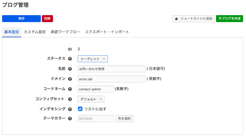
Task: Show help for コードネーム field
Action: tap(70, 89)
